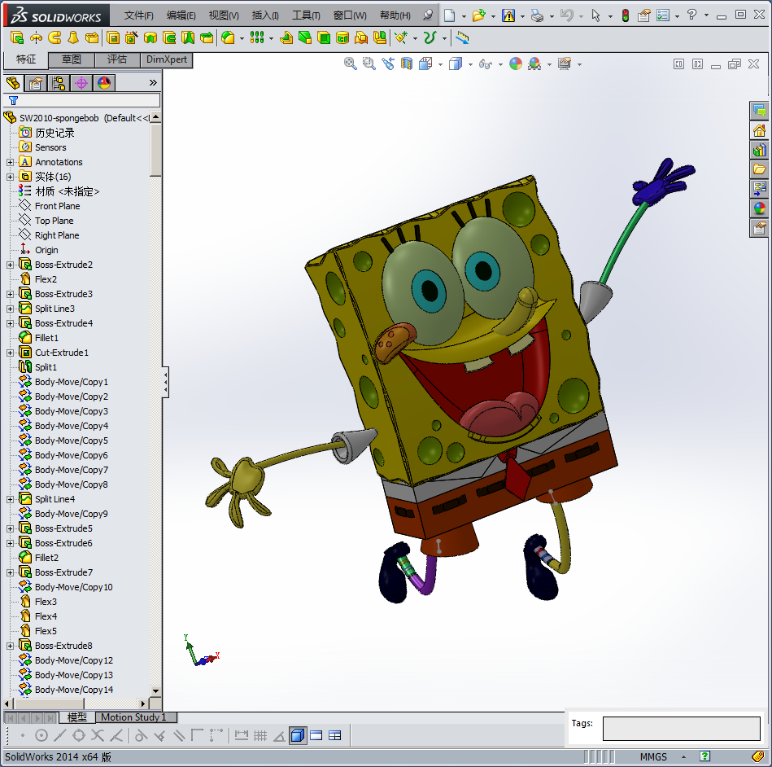Click the Edit Appearance color ball
This screenshot has width=772, height=767.
click(x=516, y=64)
